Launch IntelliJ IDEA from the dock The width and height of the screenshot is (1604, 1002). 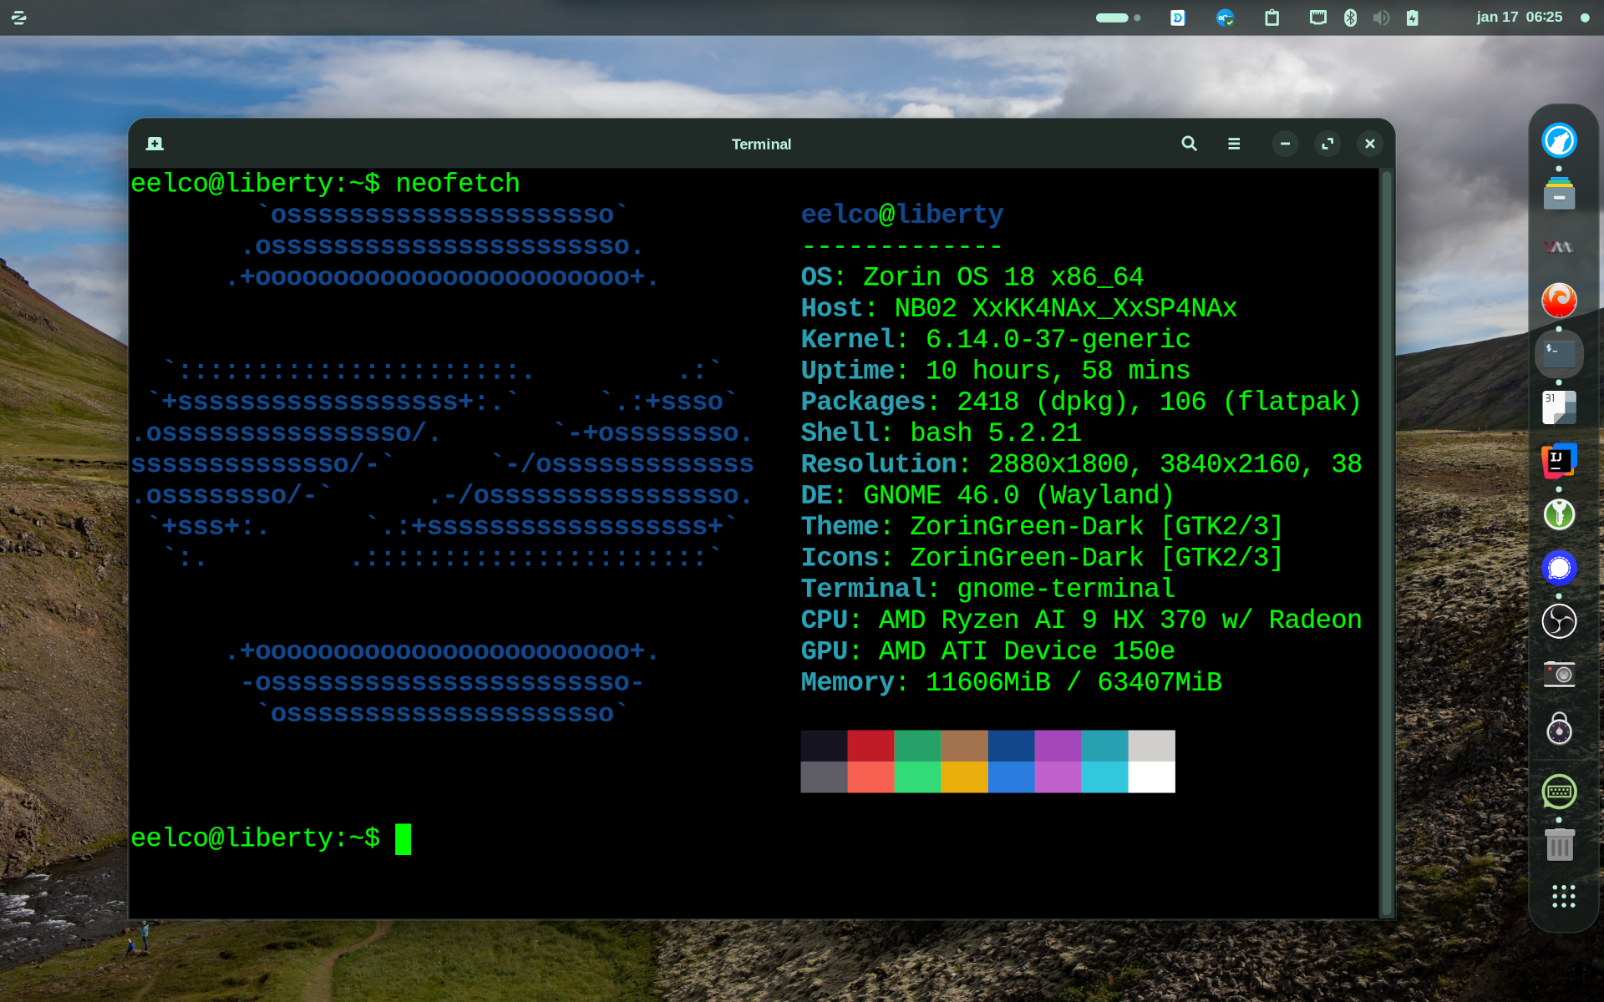1559,461
